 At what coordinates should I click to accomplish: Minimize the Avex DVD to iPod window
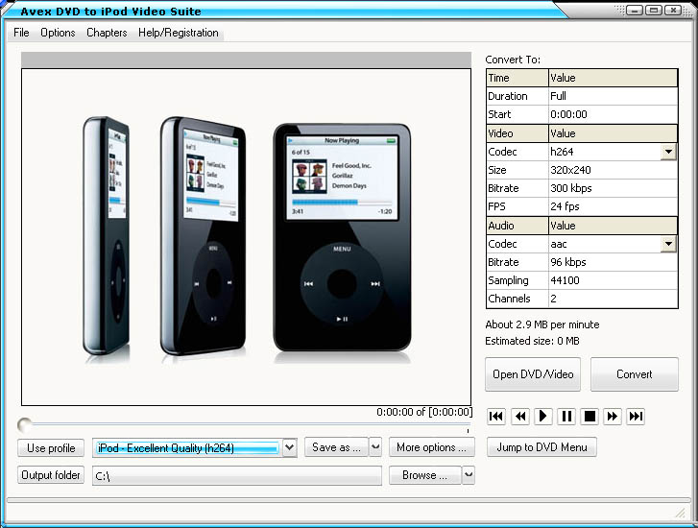click(635, 10)
